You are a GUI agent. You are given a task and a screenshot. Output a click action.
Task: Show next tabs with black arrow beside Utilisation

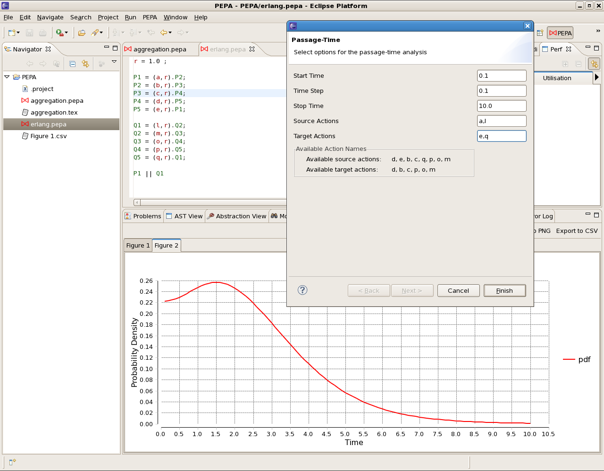[x=597, y=77]
